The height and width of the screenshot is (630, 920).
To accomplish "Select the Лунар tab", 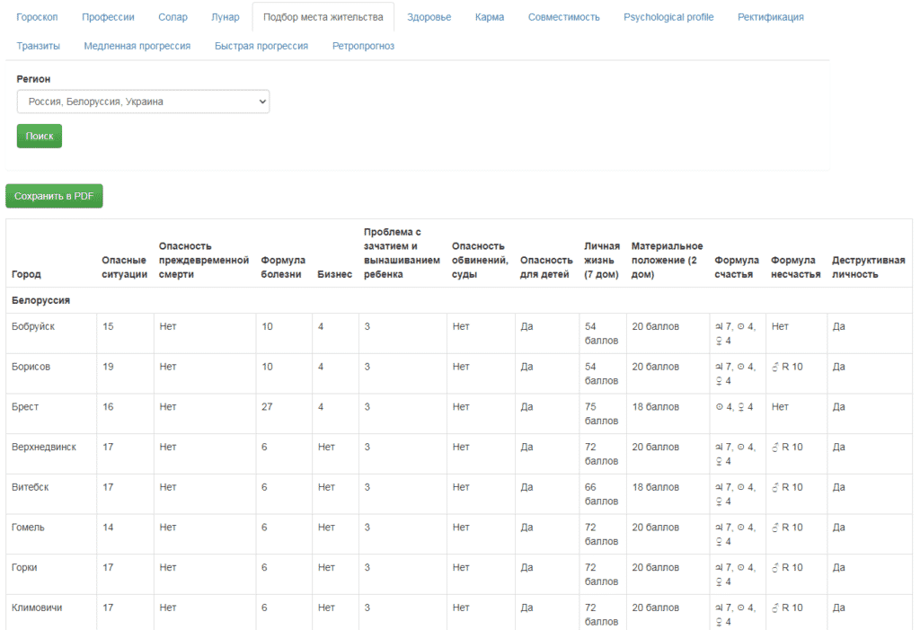I will point(225,17).
